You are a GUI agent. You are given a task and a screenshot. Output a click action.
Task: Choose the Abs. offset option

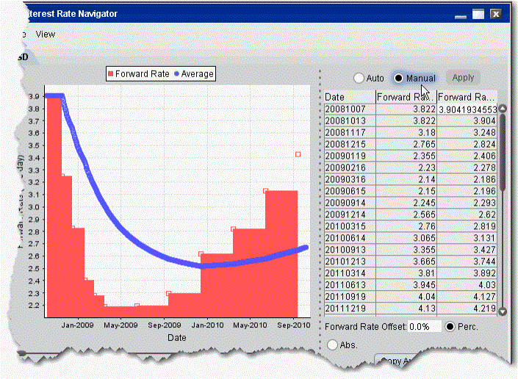click(331, 344)
